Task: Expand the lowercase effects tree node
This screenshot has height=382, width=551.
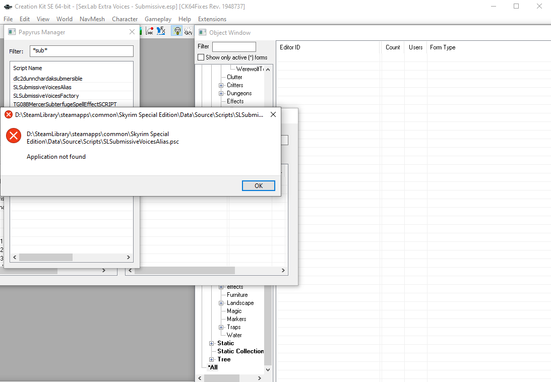Action: tap(221, 287)
